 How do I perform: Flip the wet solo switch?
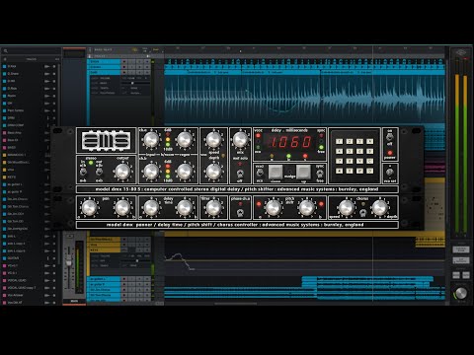point(240,174)
